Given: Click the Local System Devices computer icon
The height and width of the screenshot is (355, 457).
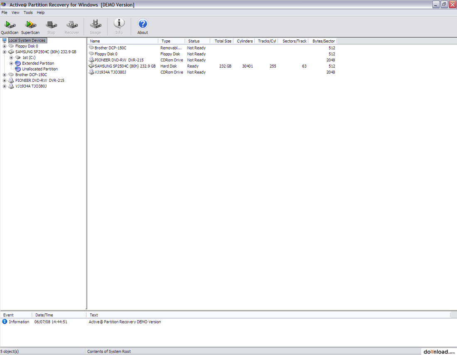Looking at the screenshot, I should [5, 40].
